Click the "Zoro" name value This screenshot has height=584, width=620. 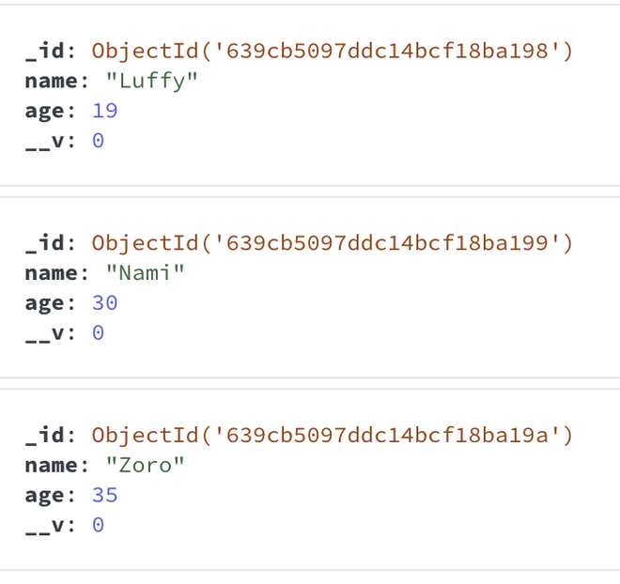coord(146,465)
